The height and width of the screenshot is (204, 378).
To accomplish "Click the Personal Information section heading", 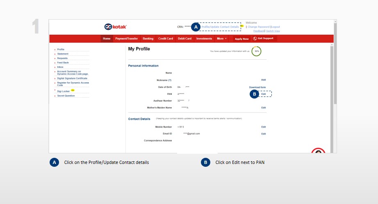I will [x=143, y=65].
